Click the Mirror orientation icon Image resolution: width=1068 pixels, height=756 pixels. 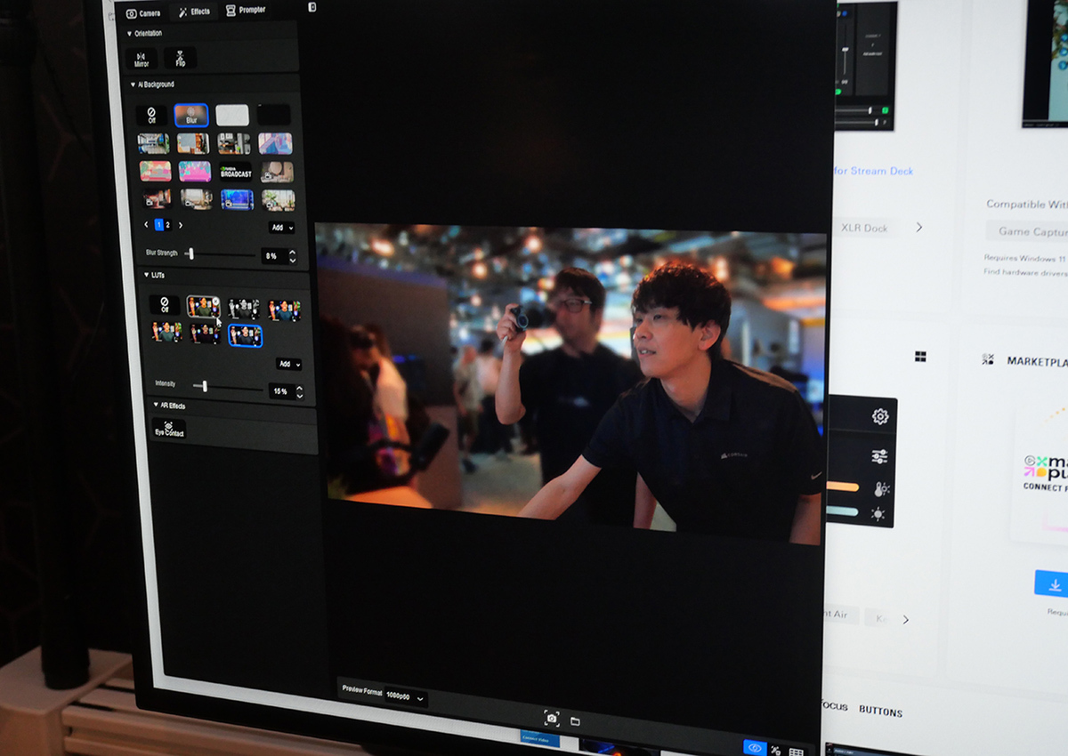pyautogui.click(x=142, y=59)
